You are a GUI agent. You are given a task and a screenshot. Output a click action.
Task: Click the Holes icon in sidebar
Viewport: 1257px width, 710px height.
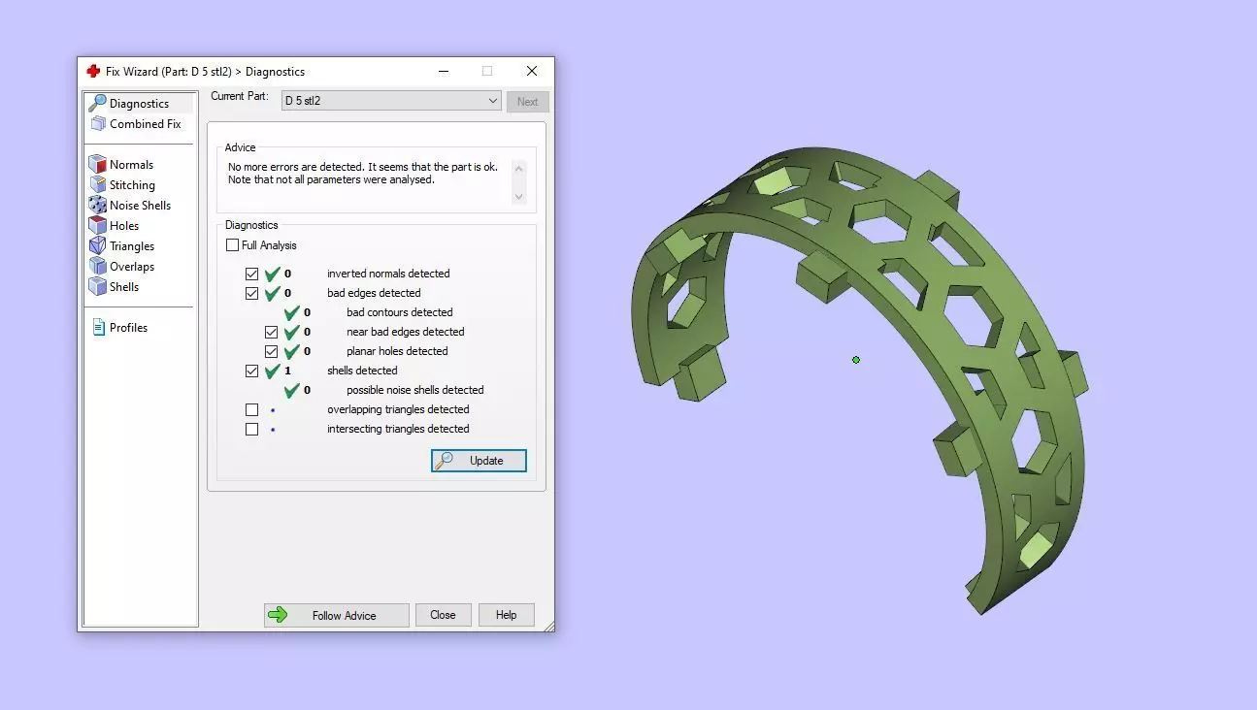[x=97, y=226]
